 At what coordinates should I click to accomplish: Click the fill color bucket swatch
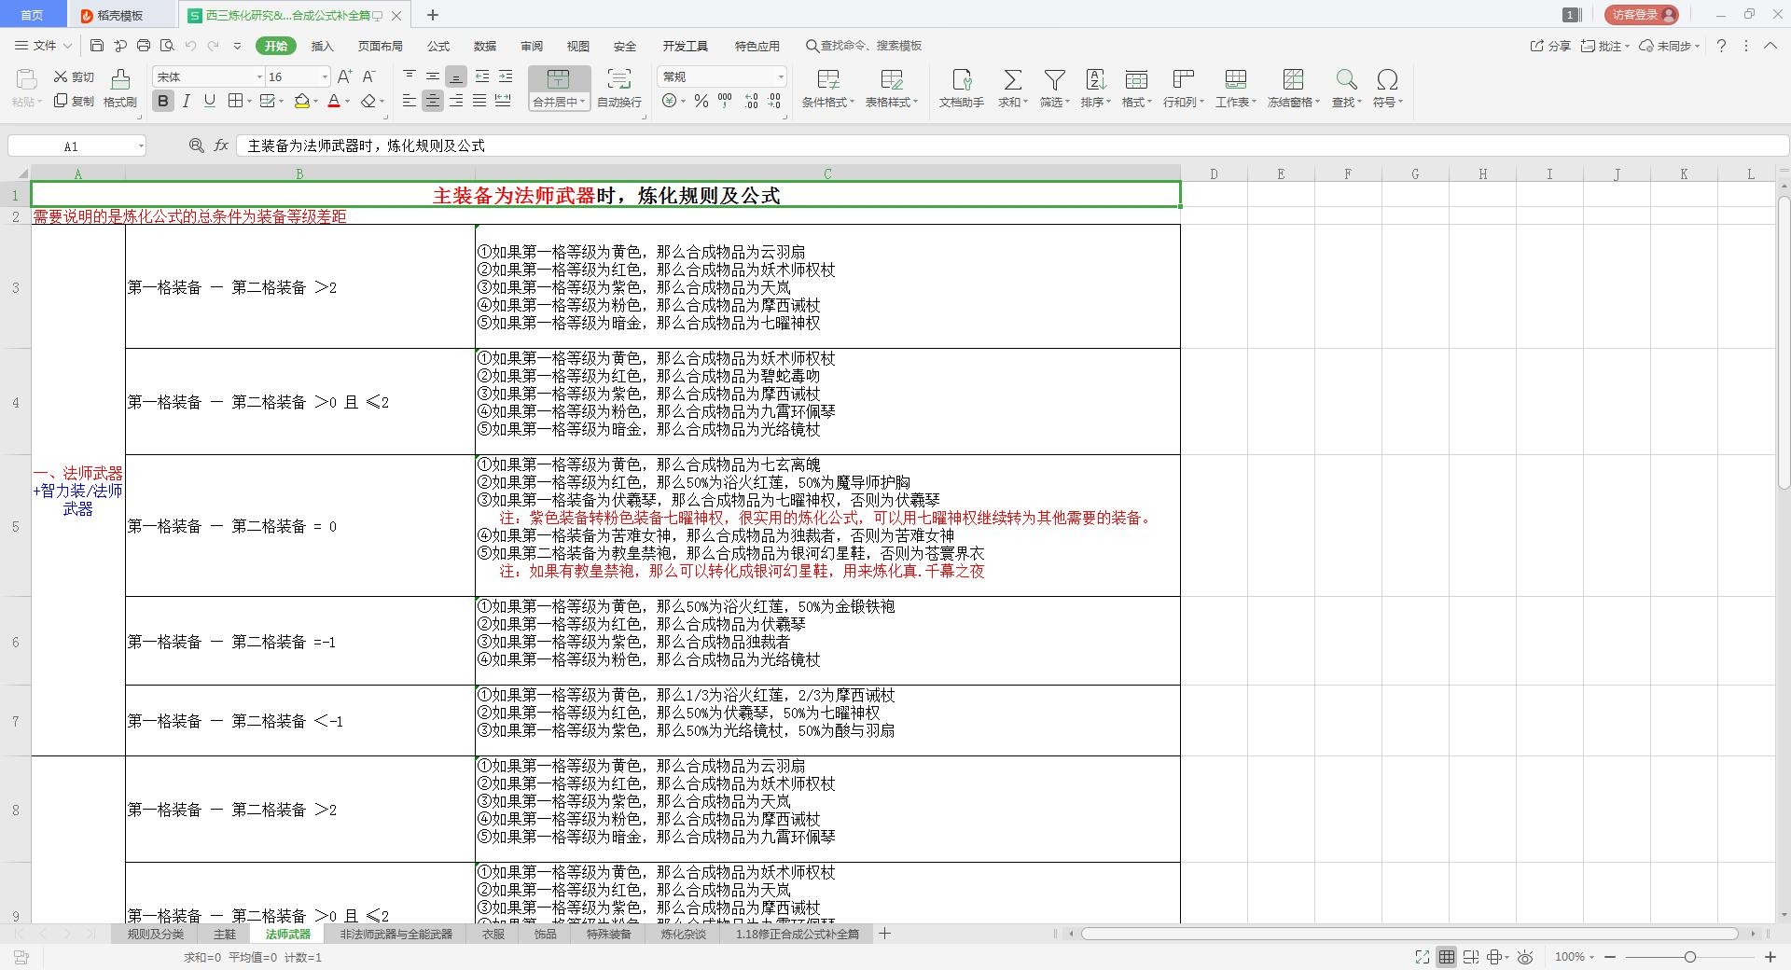(x=301, y=101)
